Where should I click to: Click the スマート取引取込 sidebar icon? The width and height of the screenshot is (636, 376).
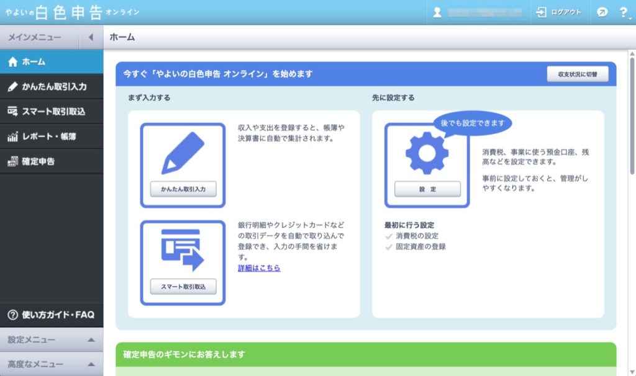point(12,112)
